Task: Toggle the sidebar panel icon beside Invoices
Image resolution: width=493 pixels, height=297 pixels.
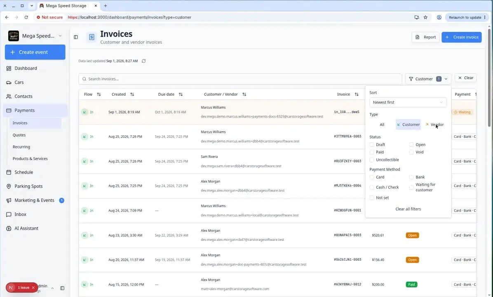Action: [76, 37]
